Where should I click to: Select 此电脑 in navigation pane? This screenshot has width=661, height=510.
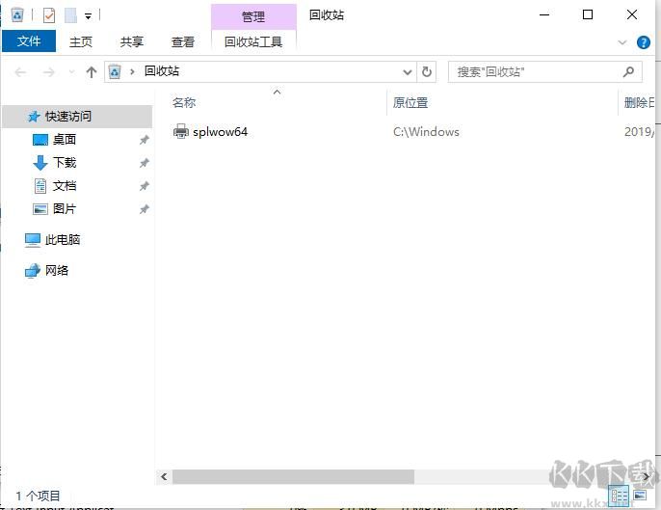63,240
